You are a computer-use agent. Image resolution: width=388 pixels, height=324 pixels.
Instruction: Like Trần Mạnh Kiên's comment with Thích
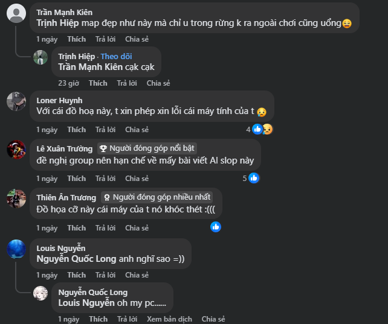(77, 39)
